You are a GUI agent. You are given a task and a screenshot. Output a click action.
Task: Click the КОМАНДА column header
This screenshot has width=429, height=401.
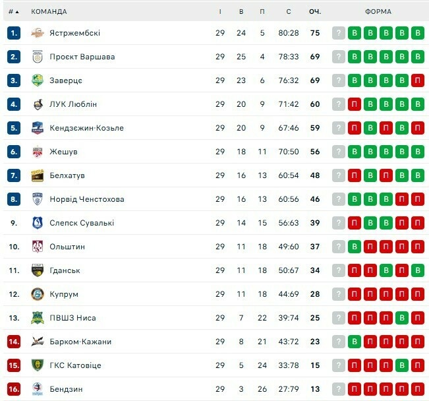pyautogui.click(x=49, y=11)
